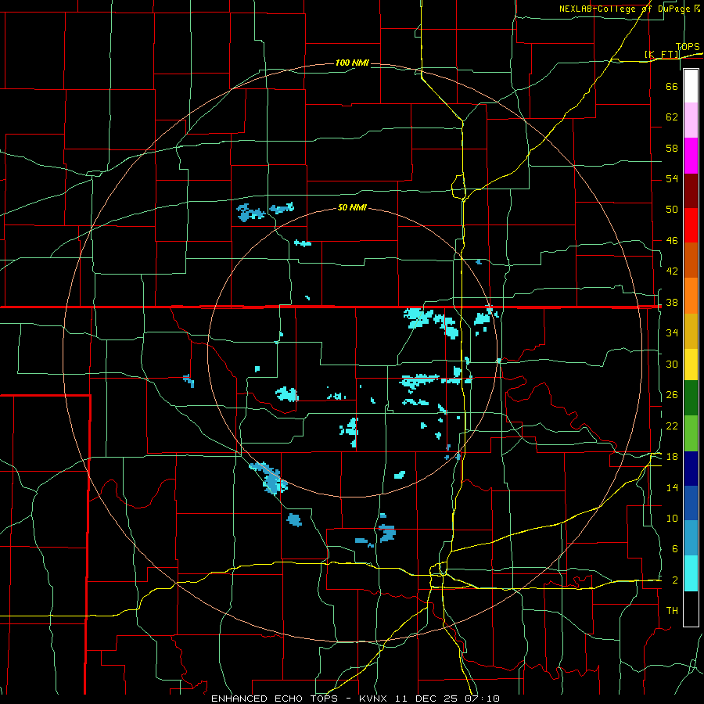The image size is (704, 704).
Task: Click the KVNX radar site identifier
Action: pos(375,699)
